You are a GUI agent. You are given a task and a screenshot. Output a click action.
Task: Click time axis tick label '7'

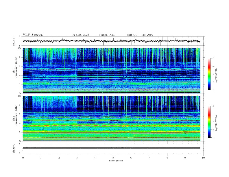pyautogui.click(x=149, y=158)
